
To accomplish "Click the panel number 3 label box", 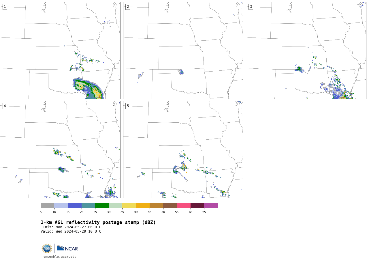I will [x=251, y=7].
